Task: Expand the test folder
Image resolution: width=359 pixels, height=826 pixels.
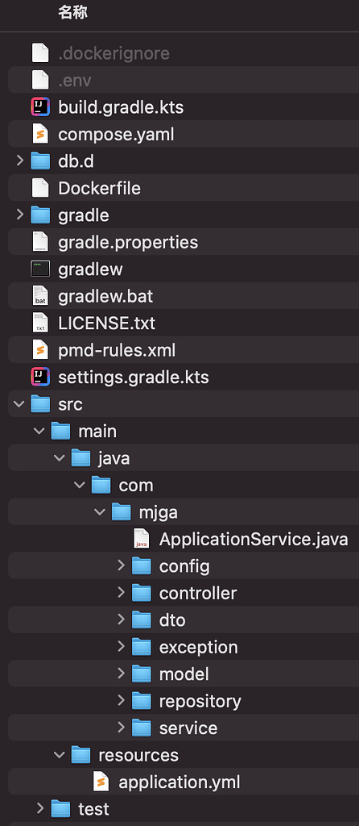Action: click(x=40, y=808)
